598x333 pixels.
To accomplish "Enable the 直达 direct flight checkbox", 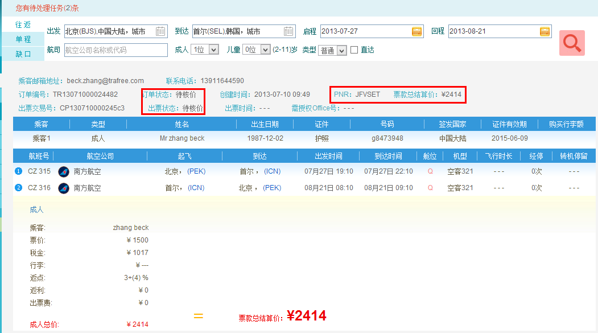I will point(354,50).
